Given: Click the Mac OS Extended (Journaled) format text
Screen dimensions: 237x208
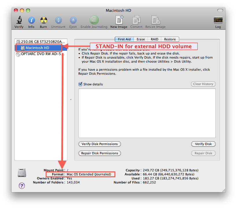Looking at the screenshot, I should (x=89, y=174).
